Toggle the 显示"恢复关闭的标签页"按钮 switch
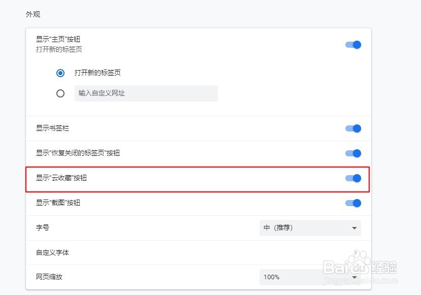Screen dimensions: 421x295 tap(353, 153)
